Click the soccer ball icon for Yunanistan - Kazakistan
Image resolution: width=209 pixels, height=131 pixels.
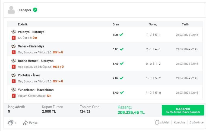tap(14, 90)
